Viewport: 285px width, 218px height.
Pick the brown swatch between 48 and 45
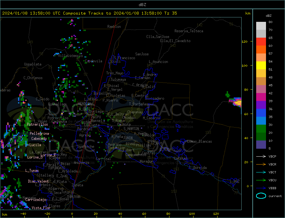(261, 81)
